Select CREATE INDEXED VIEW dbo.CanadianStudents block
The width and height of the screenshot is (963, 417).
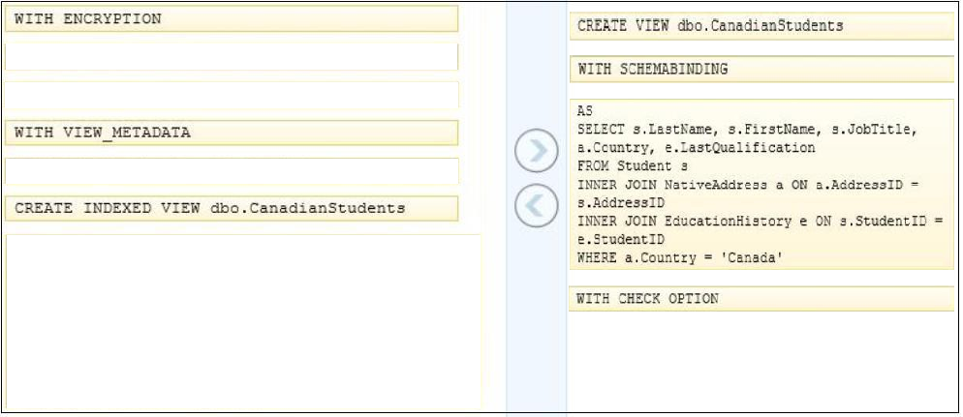pyautogui.click(x=232, y=209)
